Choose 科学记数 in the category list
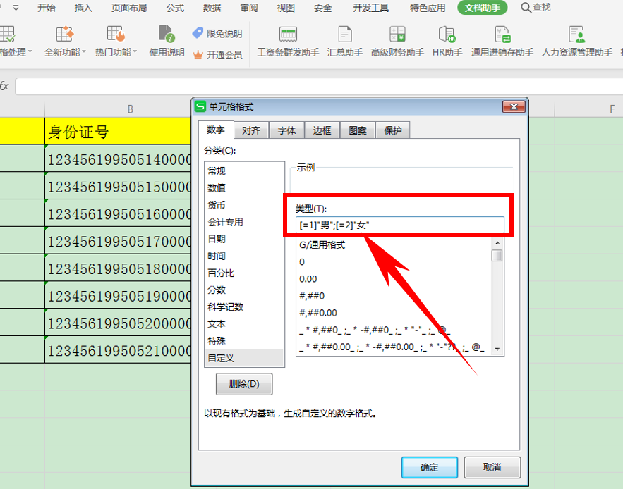Screen dimensions: 623x489 click(244, 307)
